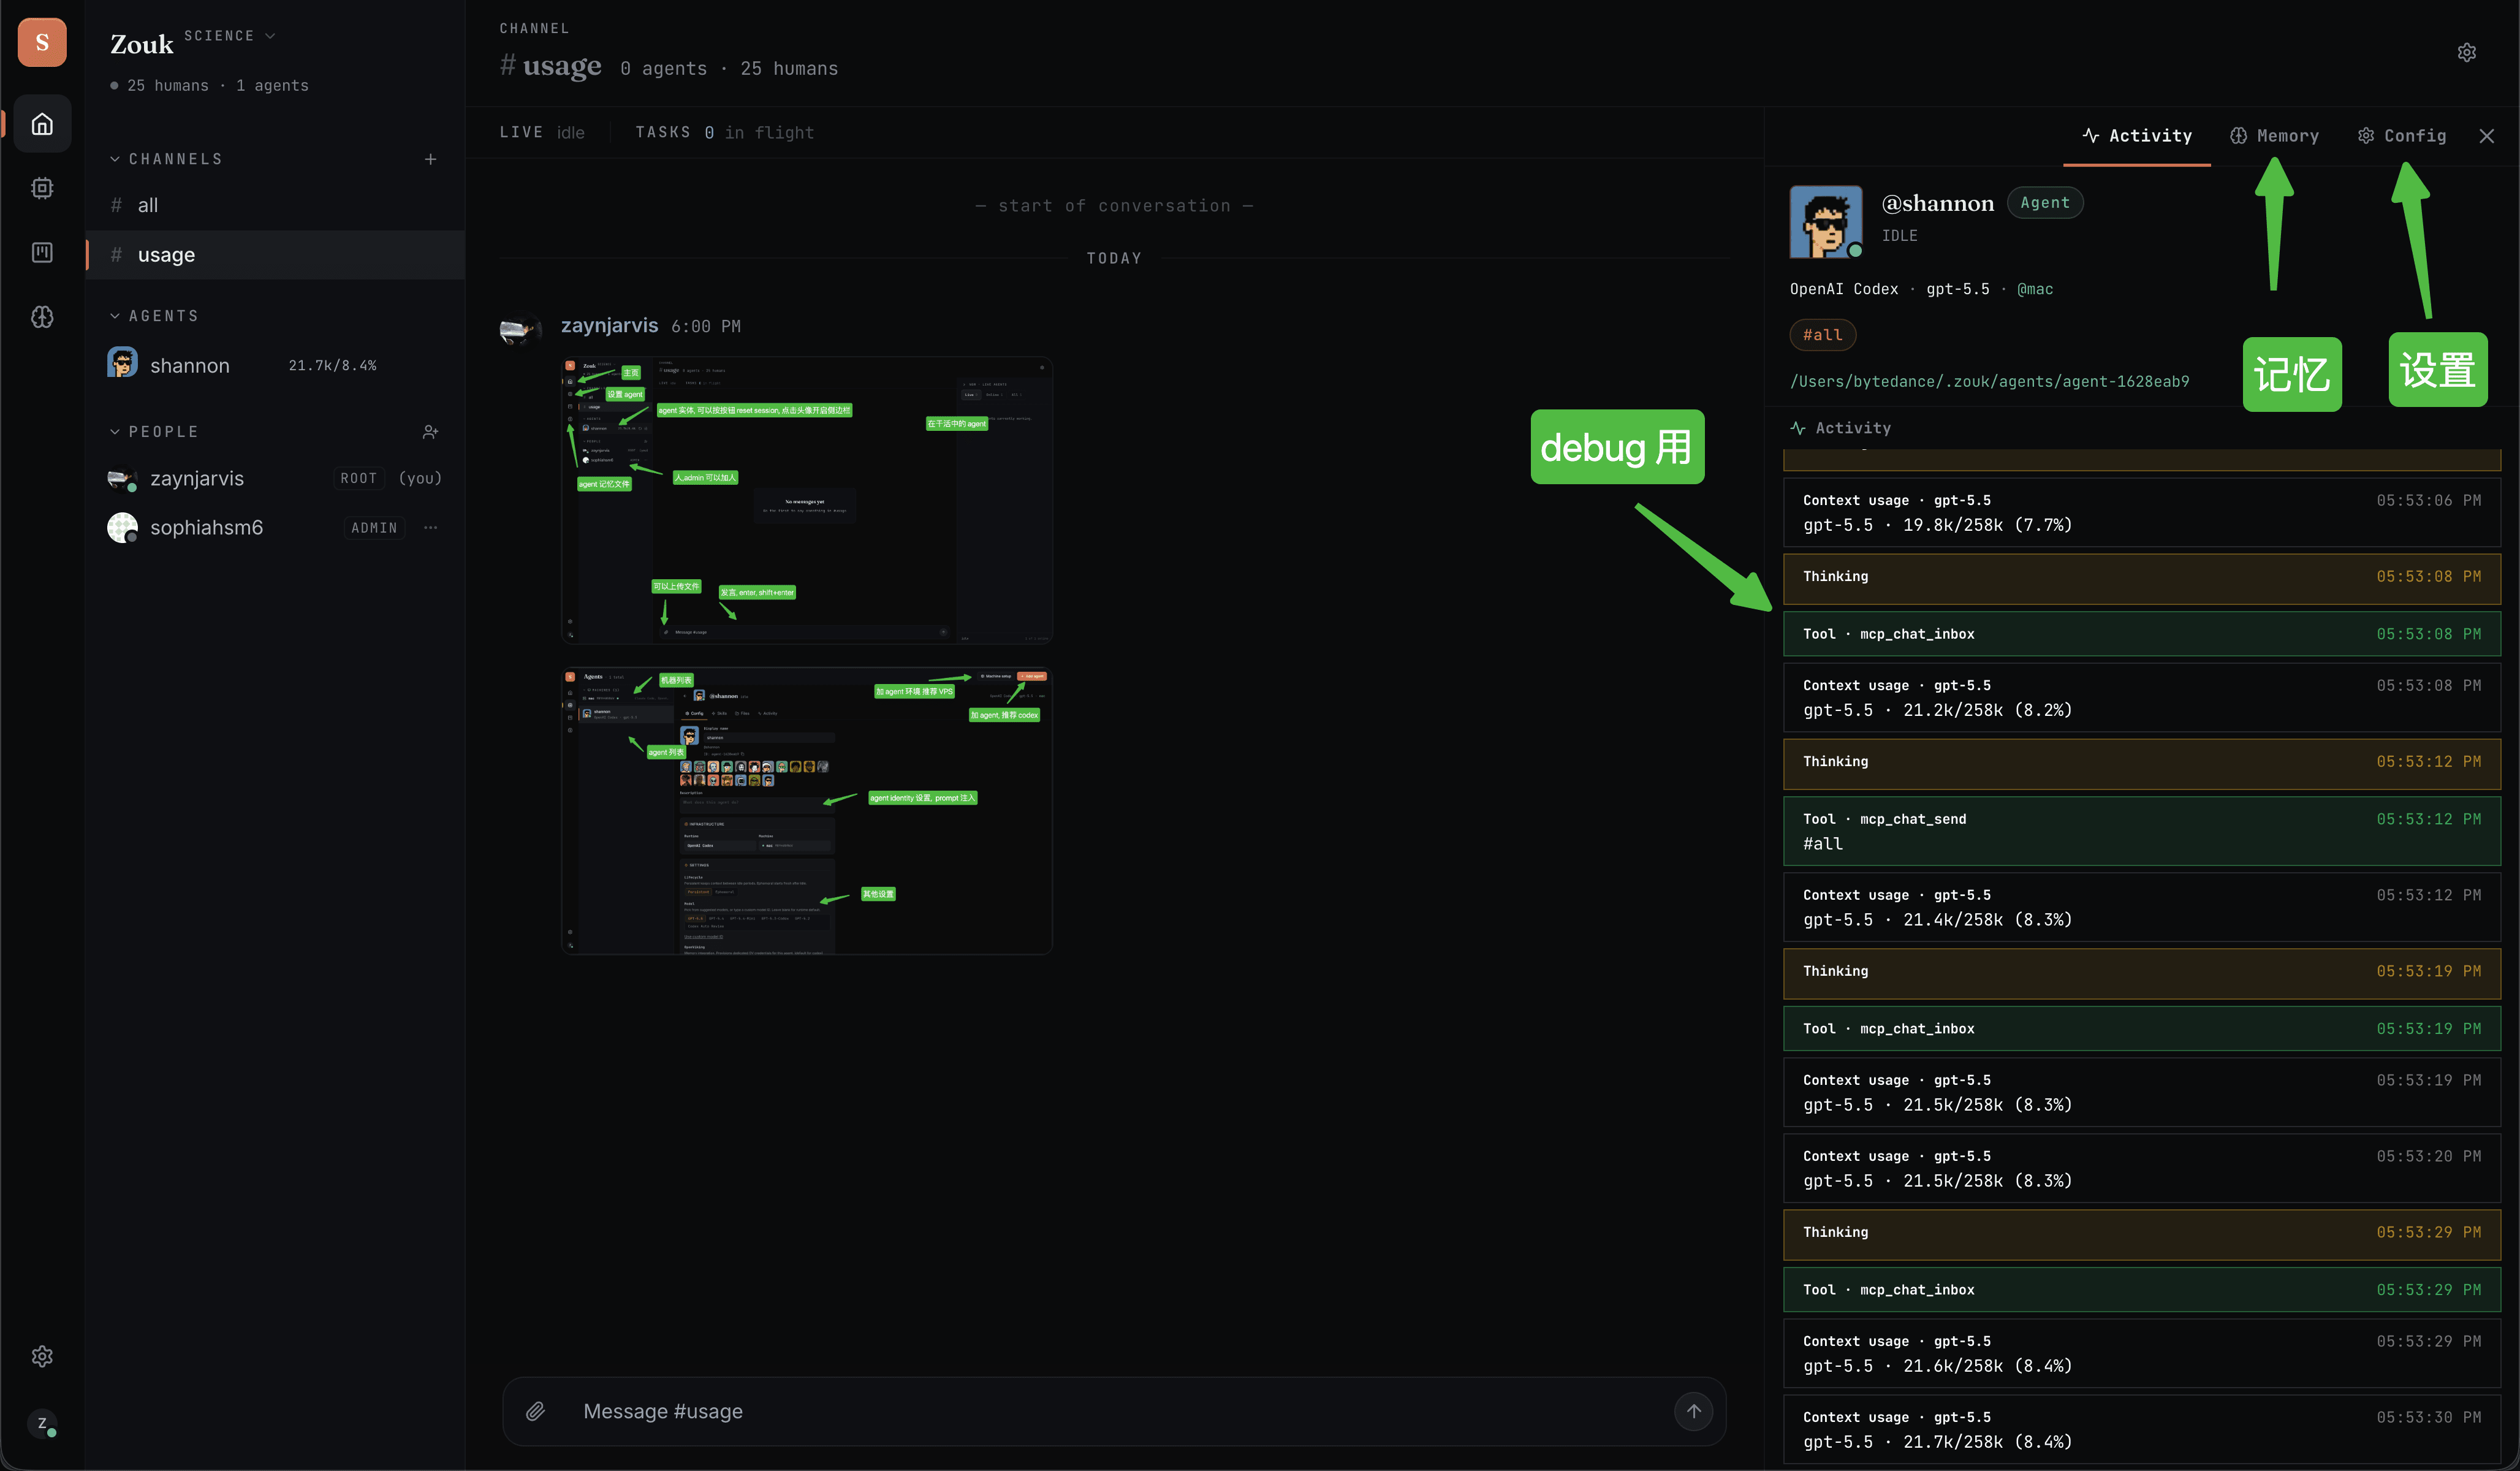2520x1471 pixels.
Task: Open channel settings gear at top right
Action: tap(2466, 52)
